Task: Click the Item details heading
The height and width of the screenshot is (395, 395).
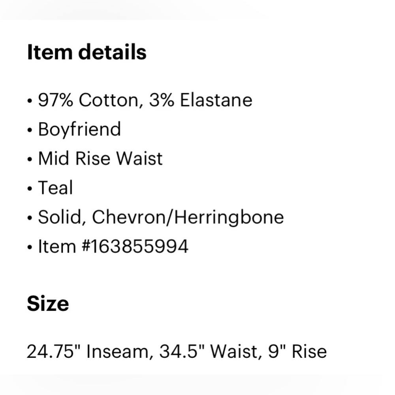Action: coord(87,52)
